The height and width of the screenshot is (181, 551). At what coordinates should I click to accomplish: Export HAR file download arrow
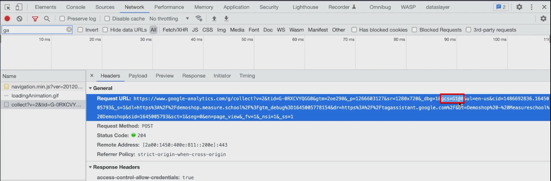click(226, 19)
